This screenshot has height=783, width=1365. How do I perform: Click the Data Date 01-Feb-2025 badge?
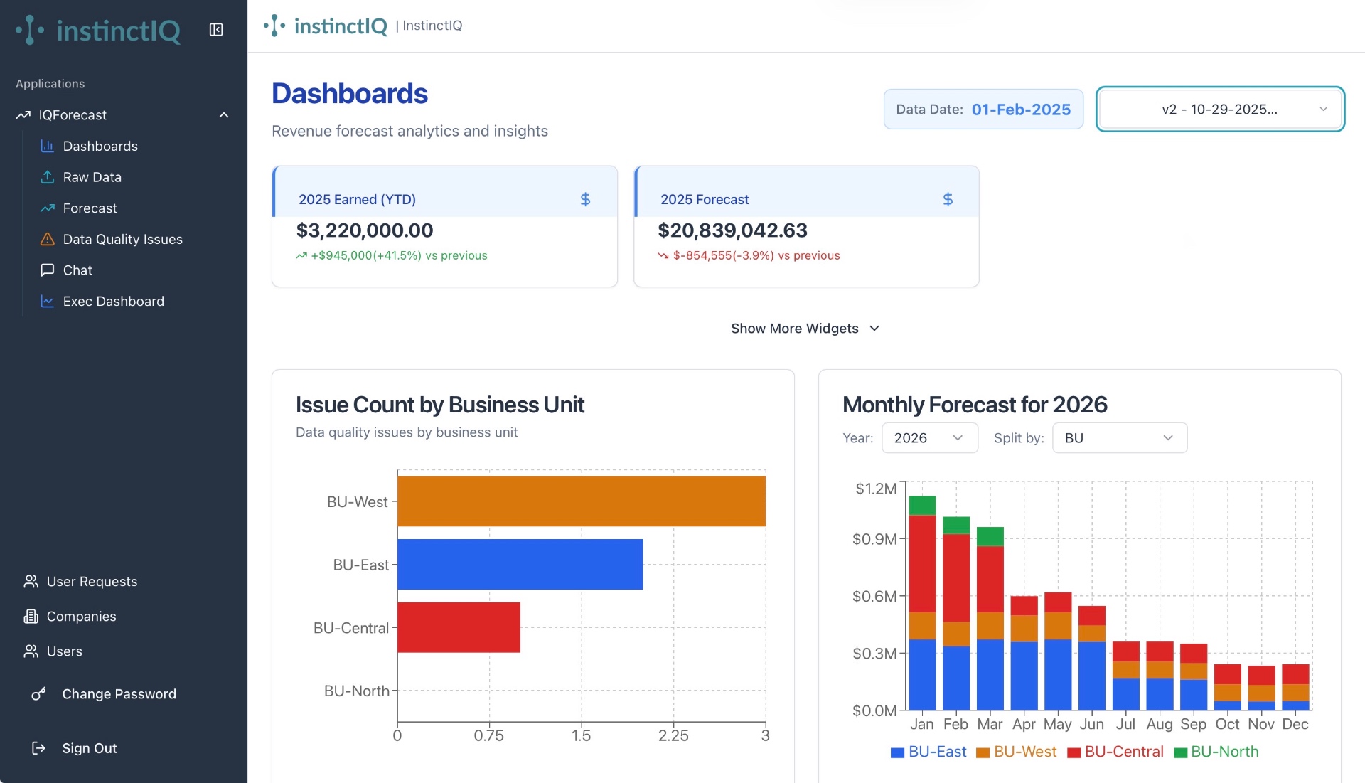tap(983, 110)
